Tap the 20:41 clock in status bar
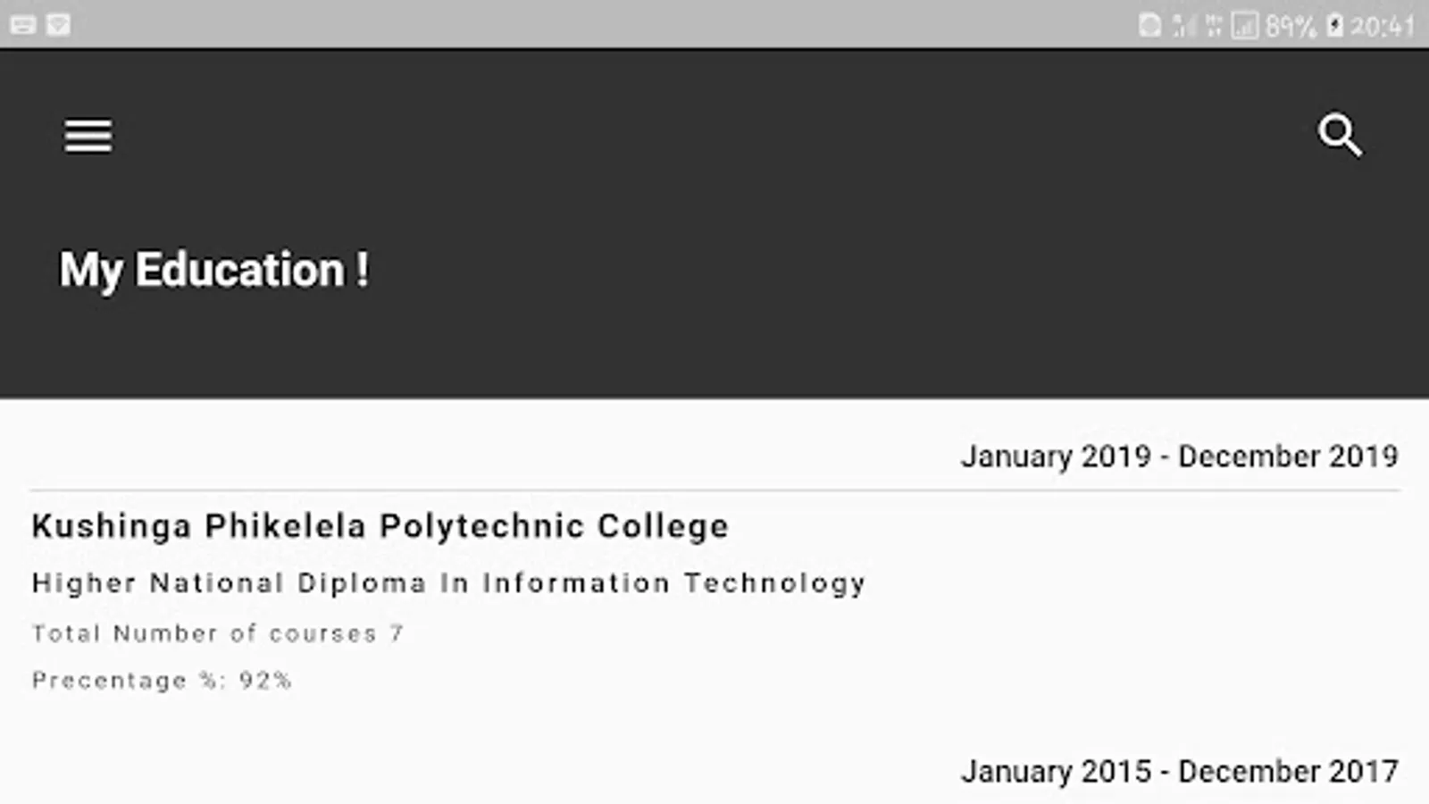This screenshot has height=804, width=1429. click(1383, 26)
